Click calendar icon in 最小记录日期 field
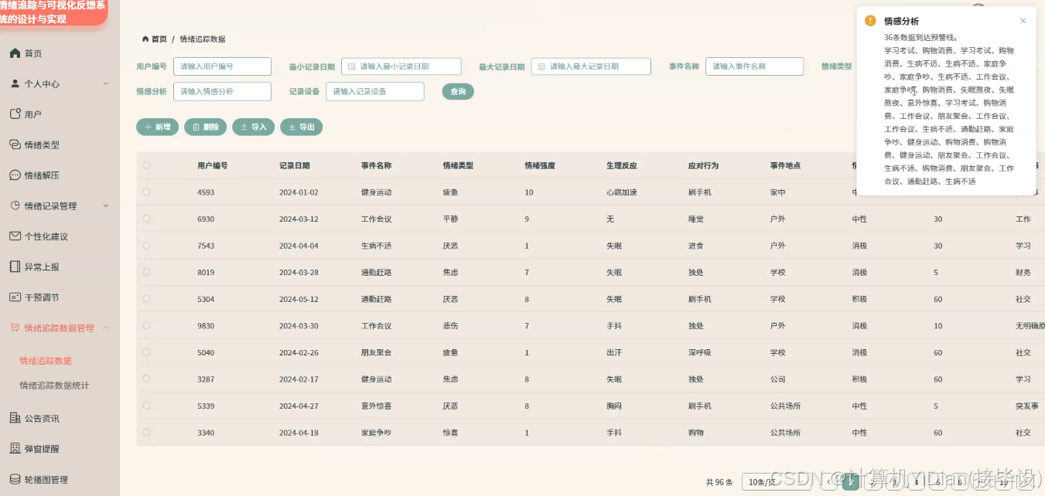The width and height of the screenshot is (1045, 496). [352, 66]
